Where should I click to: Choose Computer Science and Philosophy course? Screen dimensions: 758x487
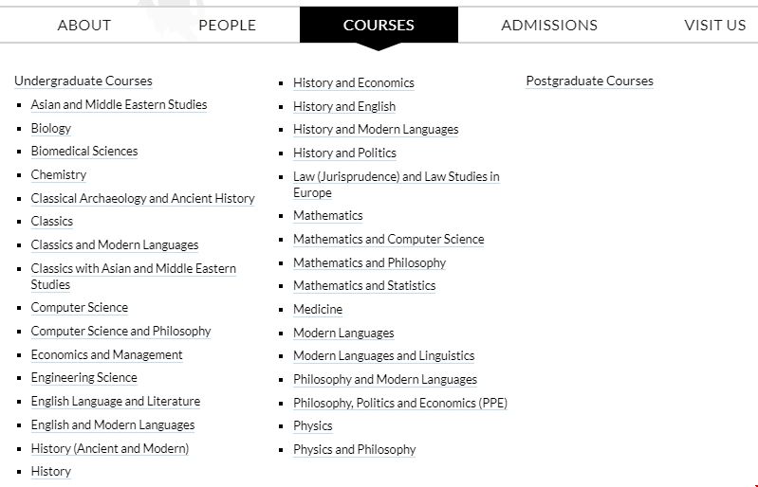click(120, 332)
